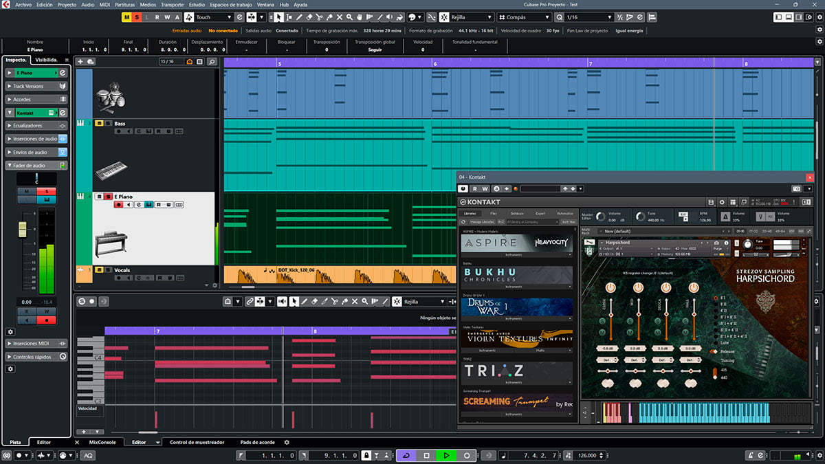Enable record on E Piano track
Image resolution: width=825 pixels, height=464 pixels.
(118, 204)
